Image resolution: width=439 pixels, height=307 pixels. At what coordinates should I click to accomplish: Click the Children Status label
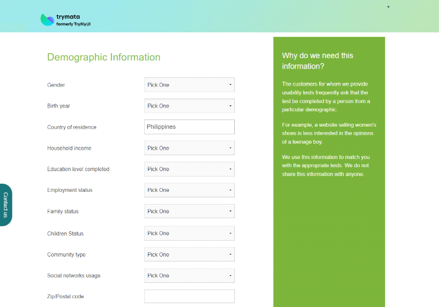(x=65, y=234)
